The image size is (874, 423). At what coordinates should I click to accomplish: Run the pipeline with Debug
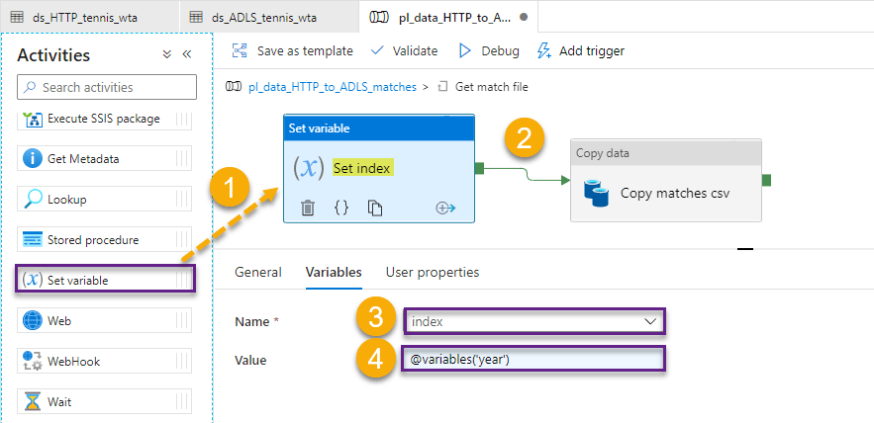(489, 50)
